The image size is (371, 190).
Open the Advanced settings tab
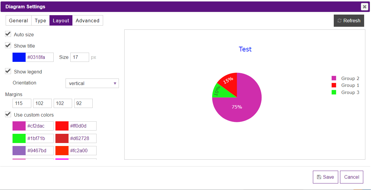[88, 20]
